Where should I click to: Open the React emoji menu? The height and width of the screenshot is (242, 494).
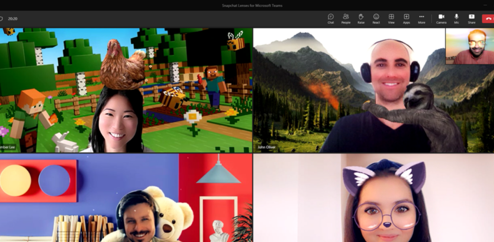coord(376,19)
